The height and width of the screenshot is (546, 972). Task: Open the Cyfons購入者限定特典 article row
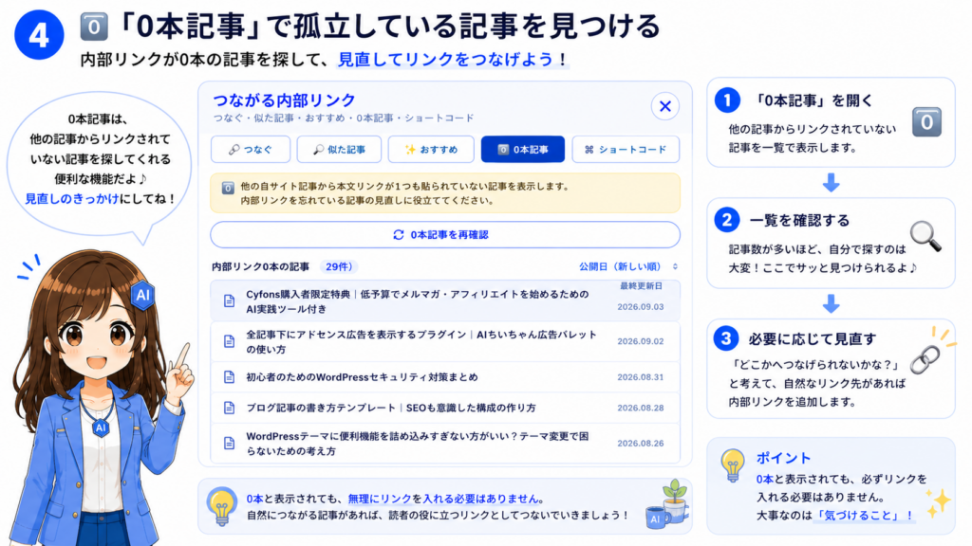(445, 300)
